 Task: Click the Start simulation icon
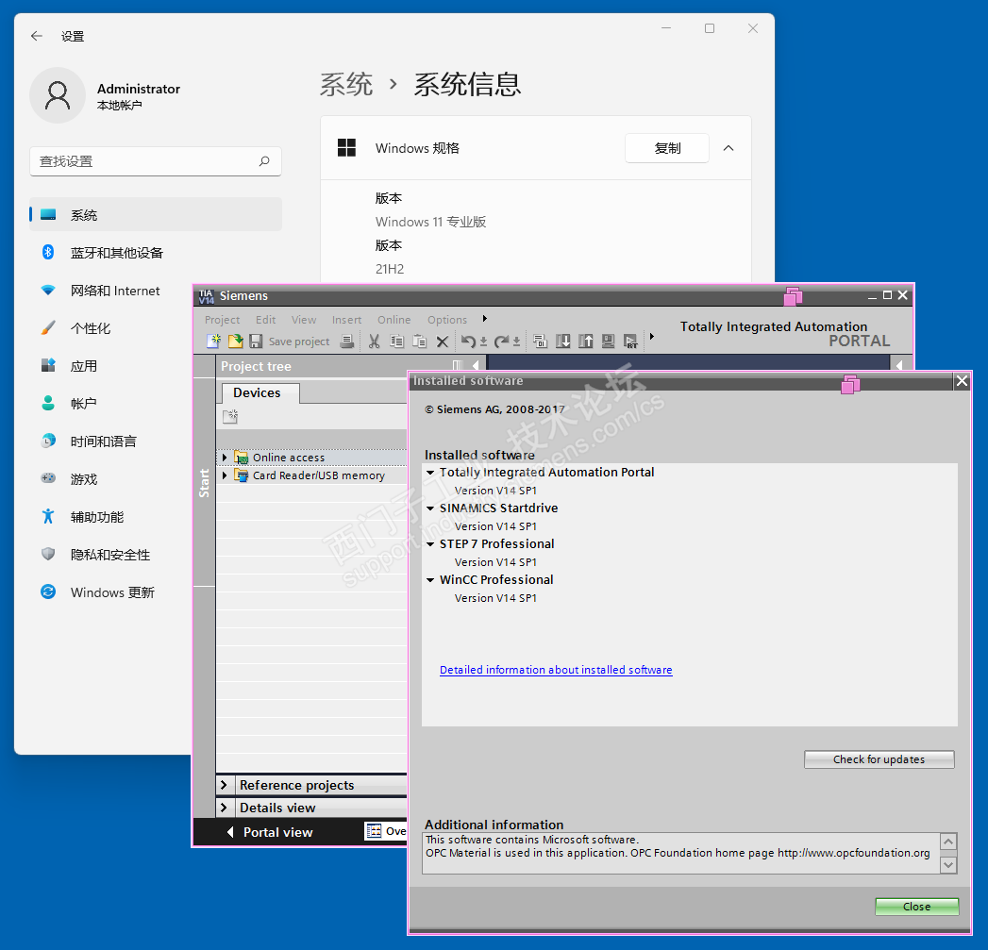click(608, 342)
